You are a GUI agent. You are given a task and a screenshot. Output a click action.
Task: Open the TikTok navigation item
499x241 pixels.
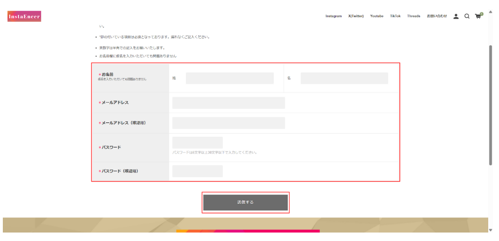(395, 16)
